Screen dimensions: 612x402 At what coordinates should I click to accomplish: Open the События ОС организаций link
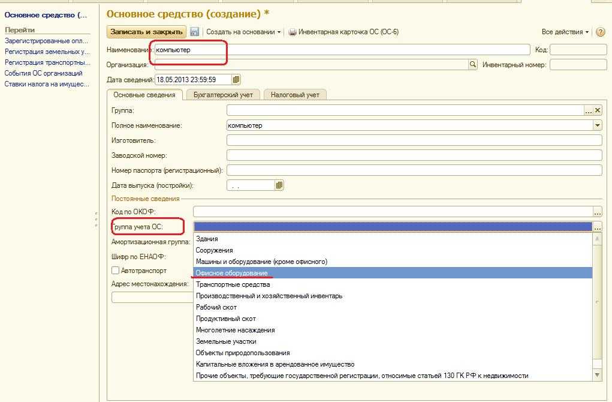coord(43,73)
